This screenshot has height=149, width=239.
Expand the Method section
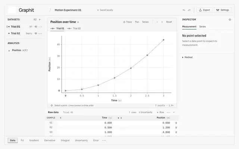point(187,57)
